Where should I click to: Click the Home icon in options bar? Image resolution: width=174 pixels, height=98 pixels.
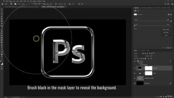pos(2,4)
